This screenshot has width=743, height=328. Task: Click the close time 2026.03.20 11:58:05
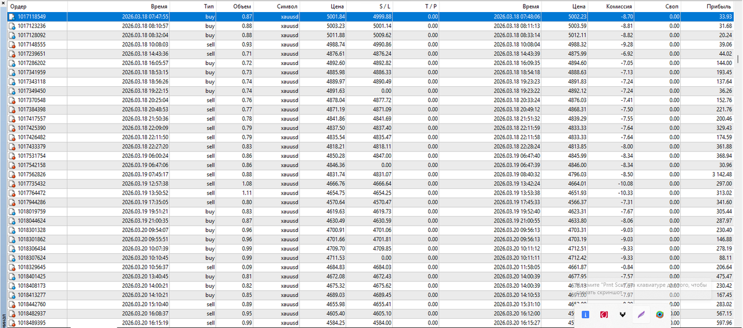(x=517, y=268)
